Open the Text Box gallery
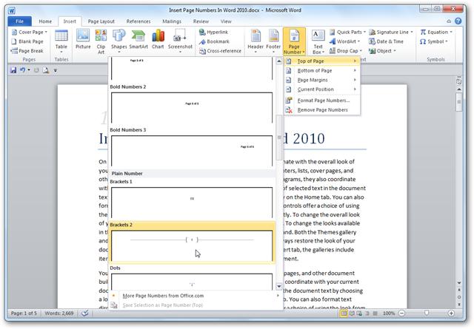Viewport: 474px width, 329px height. pyautogui.click(x=318, y=41)
